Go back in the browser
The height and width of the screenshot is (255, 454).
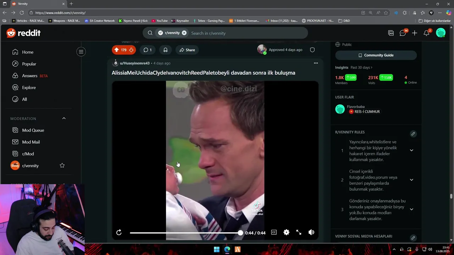pyautogui.click(x=4, y=12)
